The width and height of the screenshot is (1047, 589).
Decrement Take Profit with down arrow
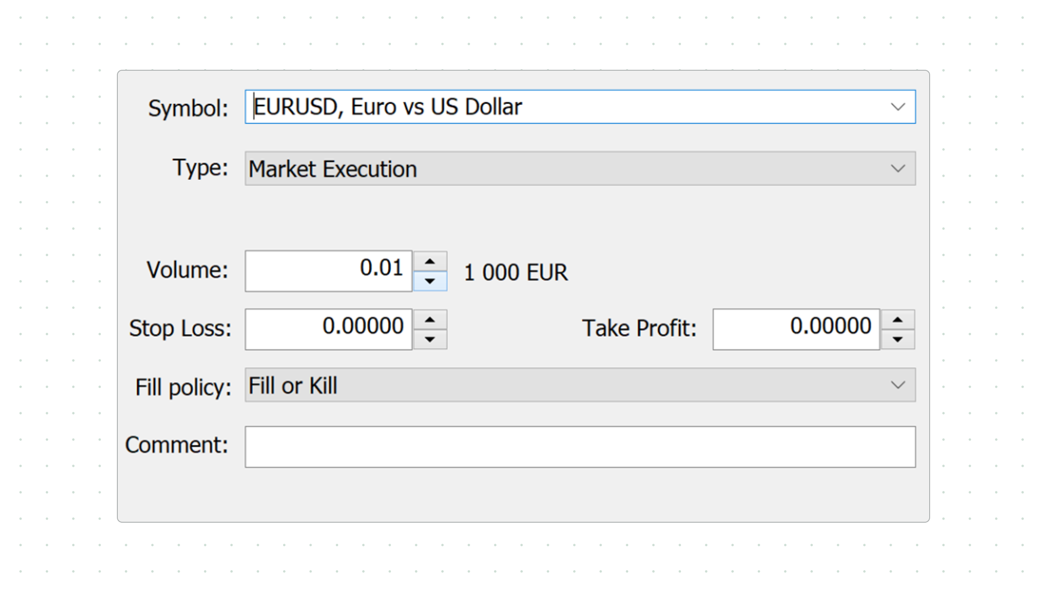[897, 339]
